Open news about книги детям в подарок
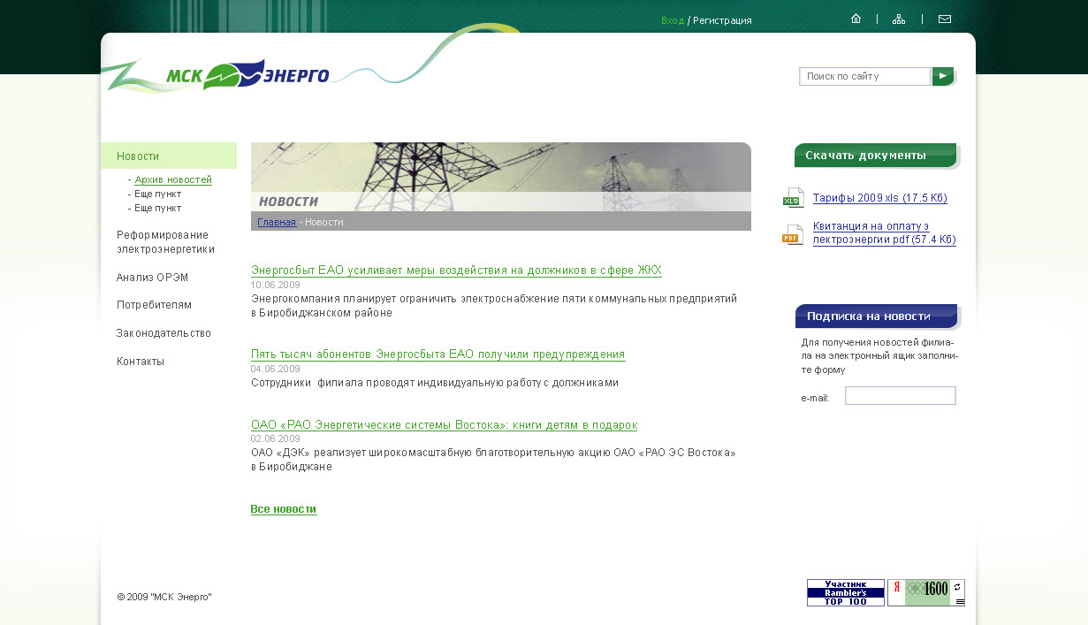Viewport: 1088px width, 625px height. click(444, 425)
